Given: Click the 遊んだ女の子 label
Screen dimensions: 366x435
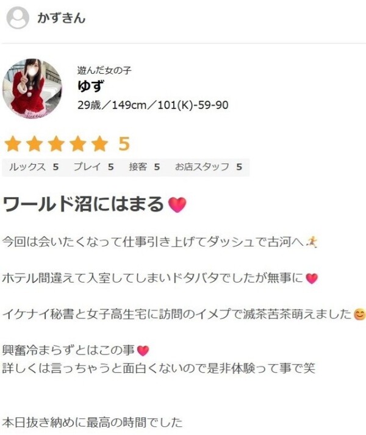Looking at the screenshot, I should click(104, 70).
